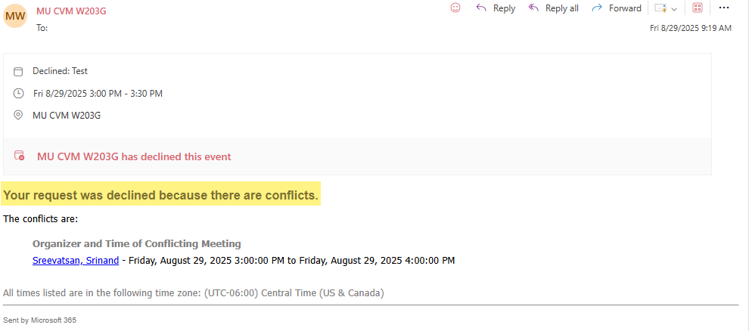Viewport: 749px width, 331px height.
Task: Click the location pin icon
Action: [x=18, y=116]
